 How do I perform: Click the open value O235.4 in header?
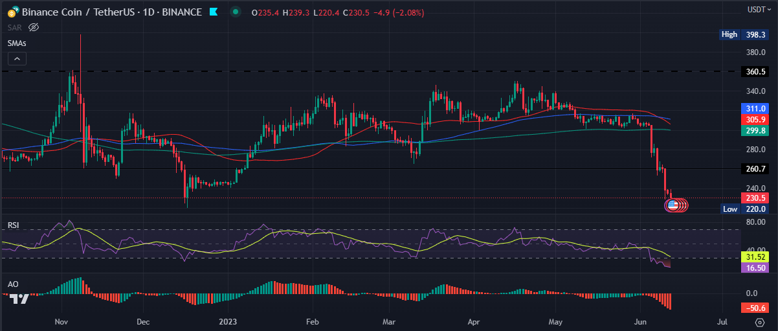tap(265, 12)
